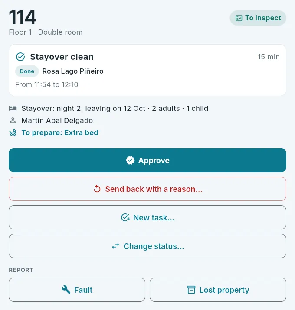Click the Done status chip
The height and width of the screenshot is (310, 295).
pyautogui.click(x=27, y=71)
